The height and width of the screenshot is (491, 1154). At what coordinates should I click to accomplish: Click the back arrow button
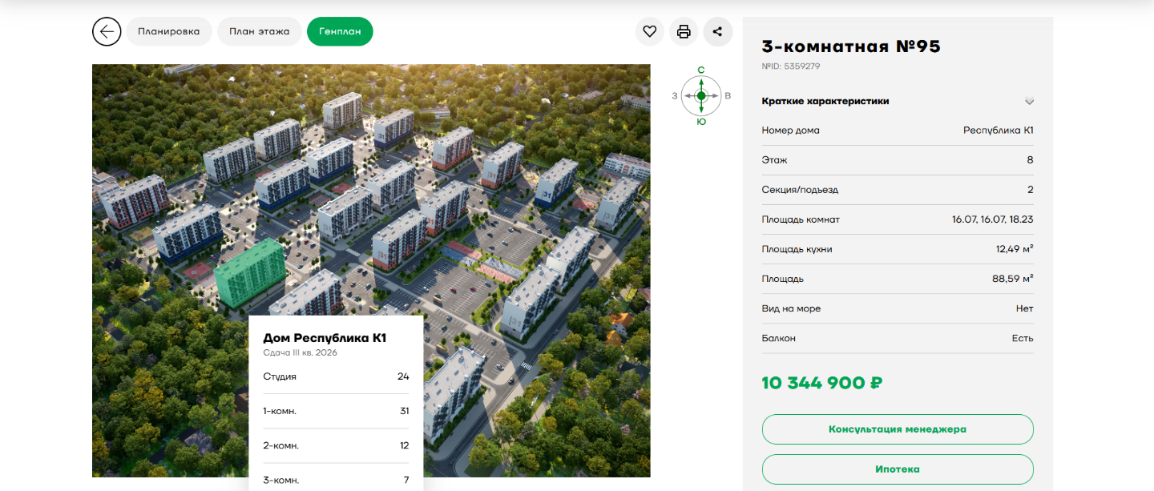(x=107, y=32)
